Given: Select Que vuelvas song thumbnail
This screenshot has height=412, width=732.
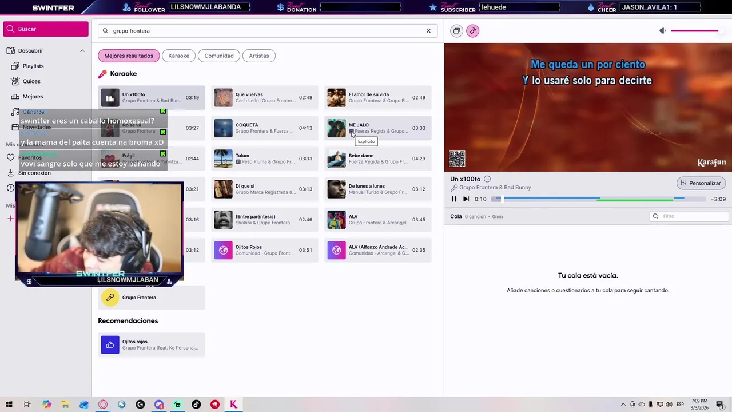Looking at the screenshot, I should click(224, 98).
